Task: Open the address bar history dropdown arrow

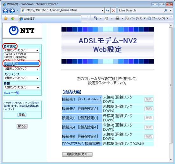Action: pos(102,10)
